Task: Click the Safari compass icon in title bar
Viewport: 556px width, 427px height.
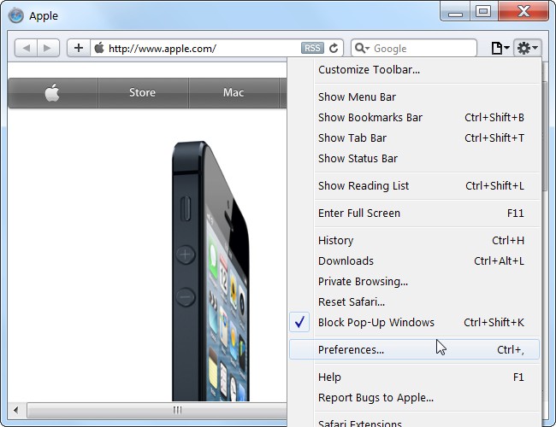Action: [x=16, y=15]
